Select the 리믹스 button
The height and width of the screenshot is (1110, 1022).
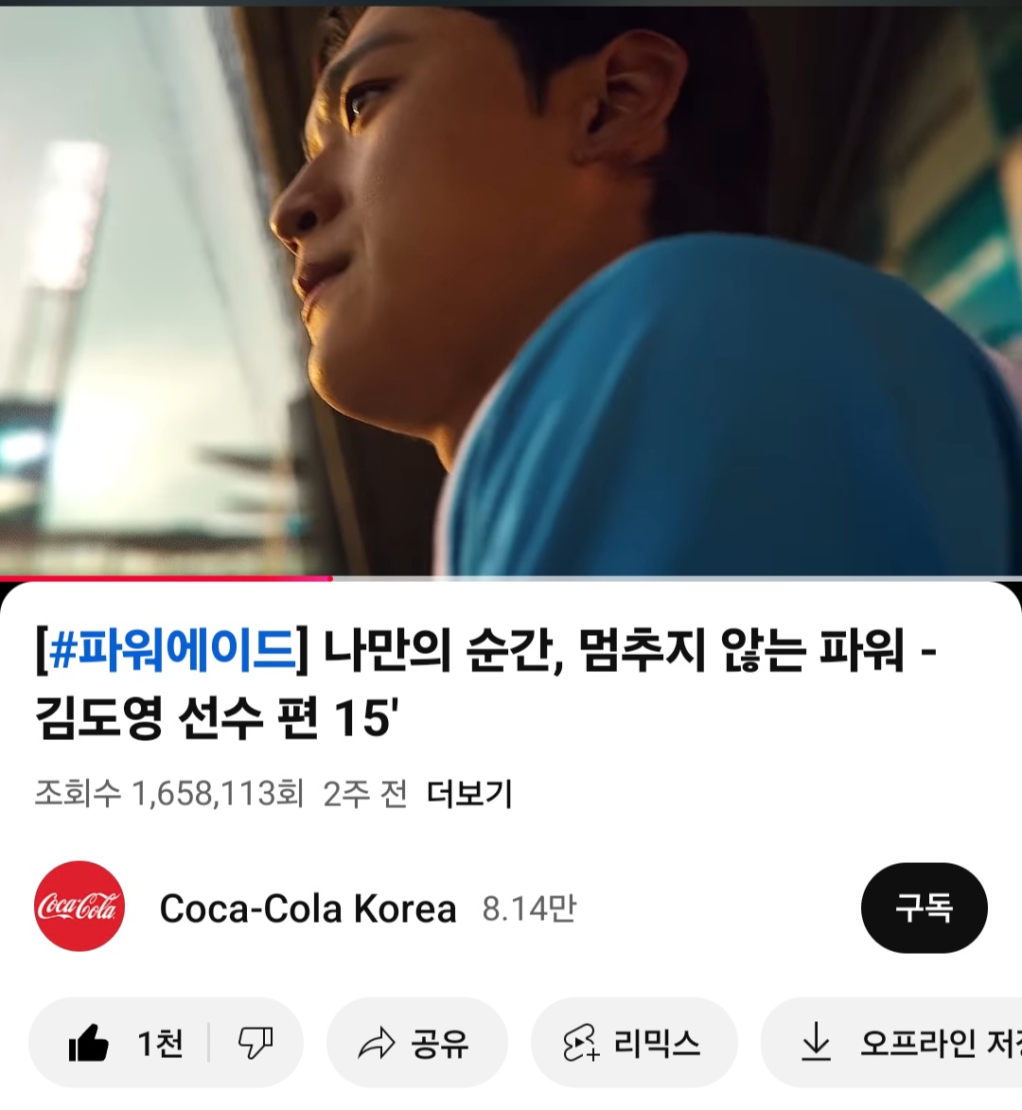pos(634,1043)
